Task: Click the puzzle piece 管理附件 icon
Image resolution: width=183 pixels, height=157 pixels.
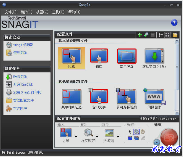Action: click(9, 108)
